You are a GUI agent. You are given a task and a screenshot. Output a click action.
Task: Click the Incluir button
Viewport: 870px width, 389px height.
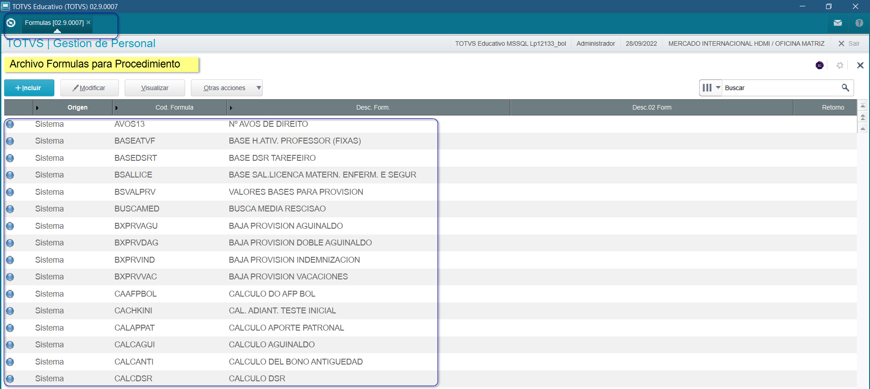click(29, 88)
